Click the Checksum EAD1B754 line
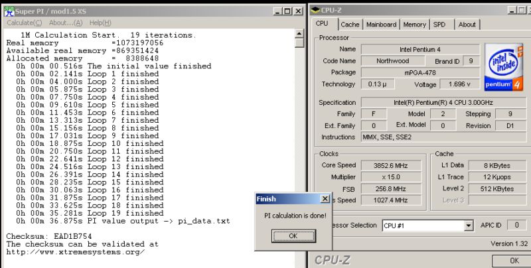Image resolution: width=531 pixels, height=268 pixels. point(49,236)
